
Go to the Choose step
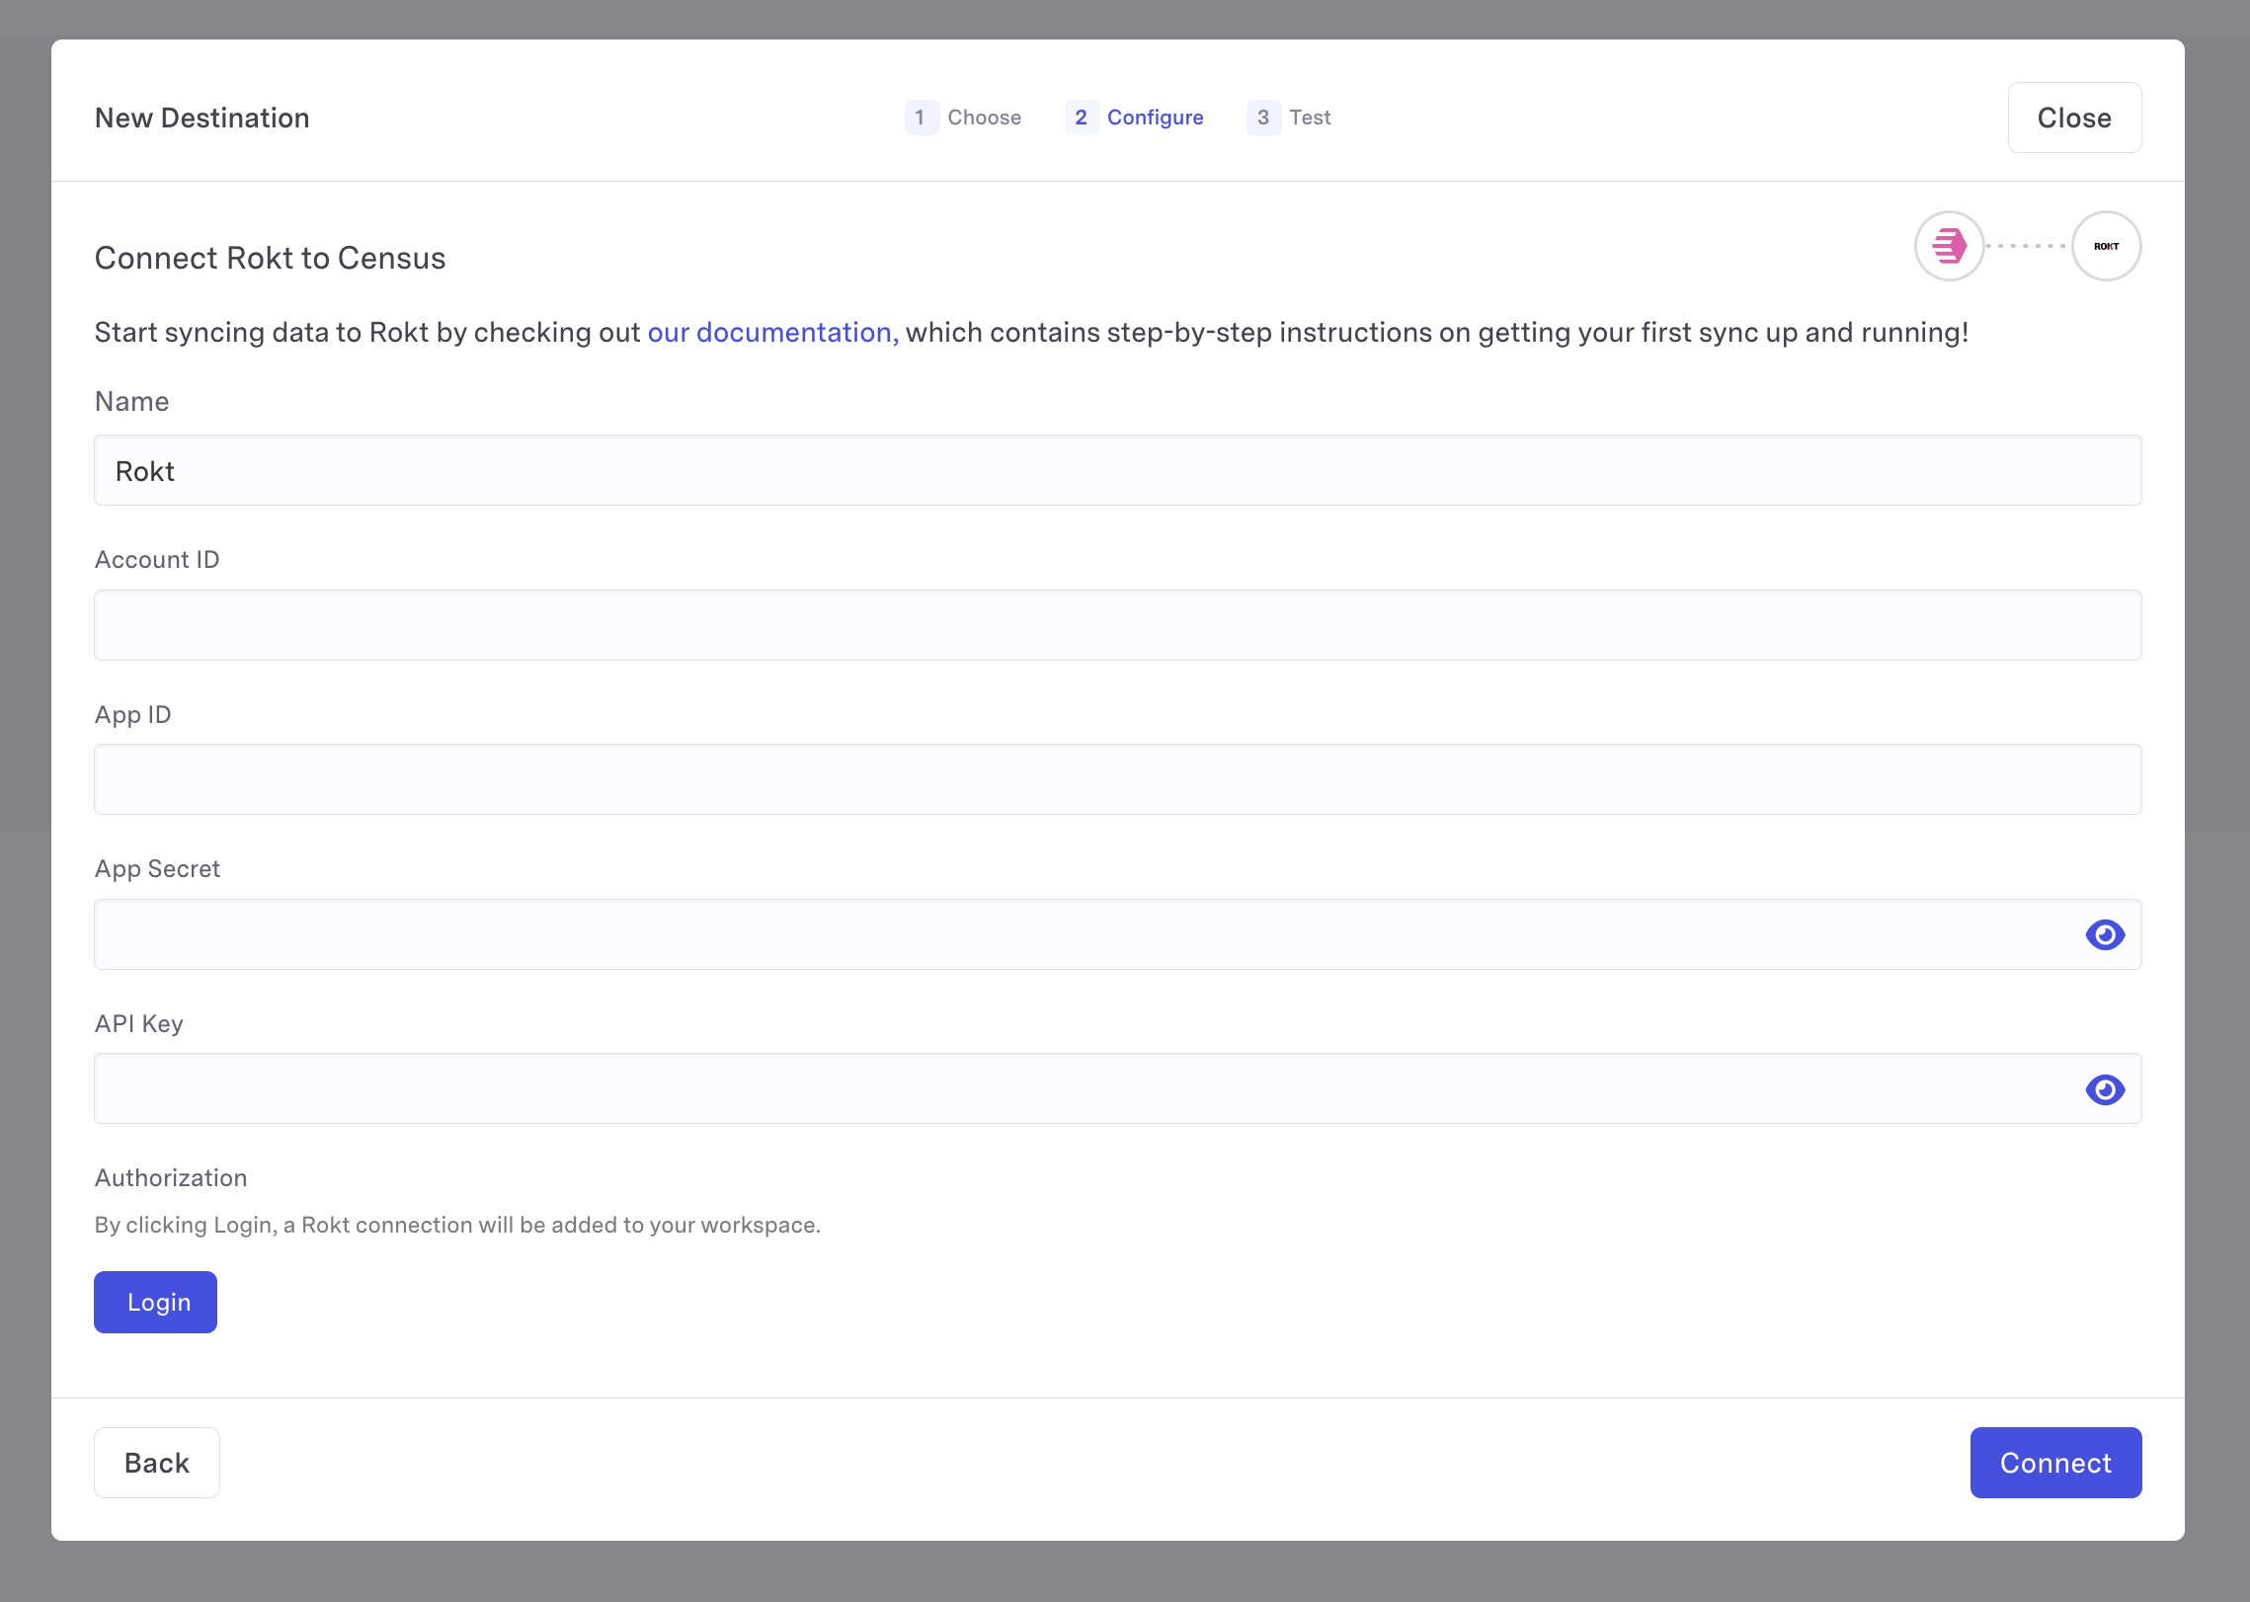963,118
